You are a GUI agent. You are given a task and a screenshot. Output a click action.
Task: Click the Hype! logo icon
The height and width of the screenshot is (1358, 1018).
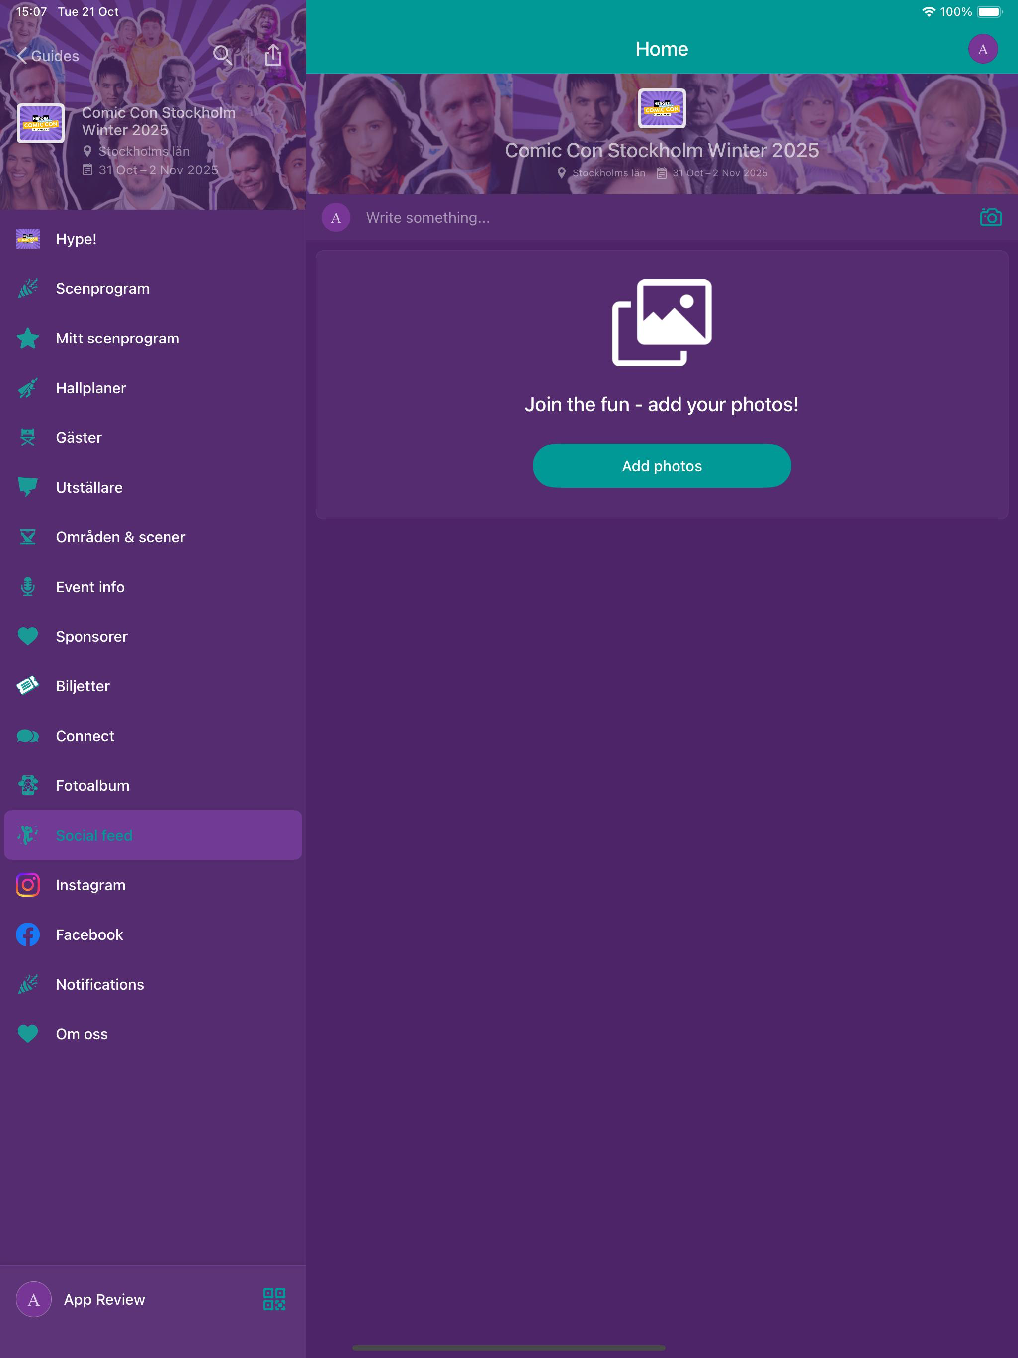(28, 239)
